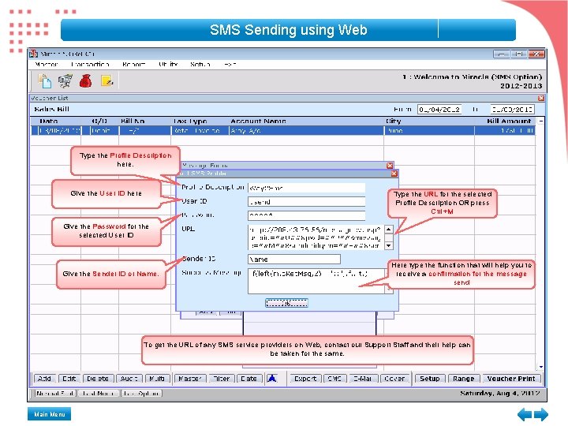Close the SMS Profile dialog
568x426 pixels.
coord(394,174)
